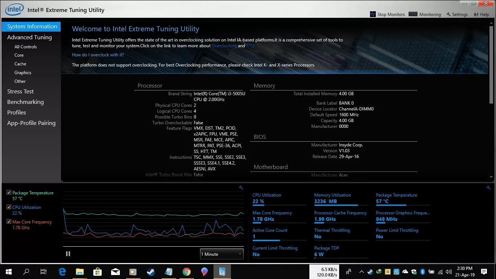Click Thermal Throttling monitor value
496x279 pixels.
318,236
